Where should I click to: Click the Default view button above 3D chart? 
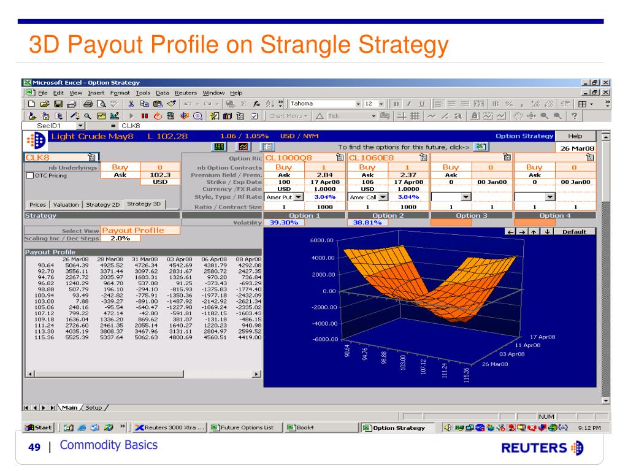pos(574,232)
